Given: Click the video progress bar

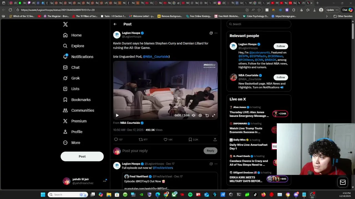Looking at the screenshot, I should pos(165,110).
